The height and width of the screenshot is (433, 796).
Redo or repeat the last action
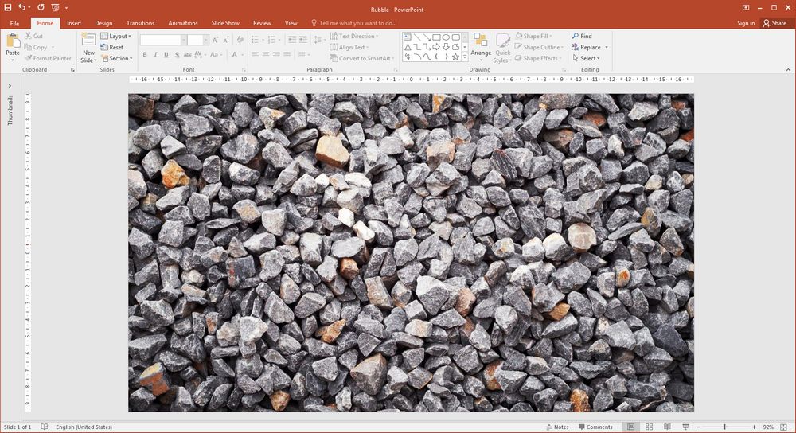click(x=41, y=7)
